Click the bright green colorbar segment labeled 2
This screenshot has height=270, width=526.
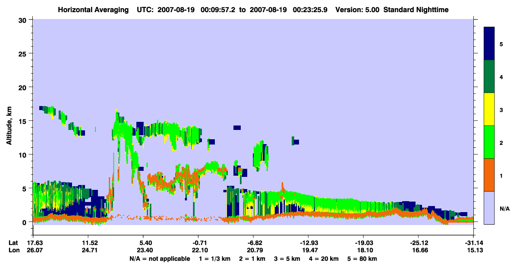click(x=490, y=142)
